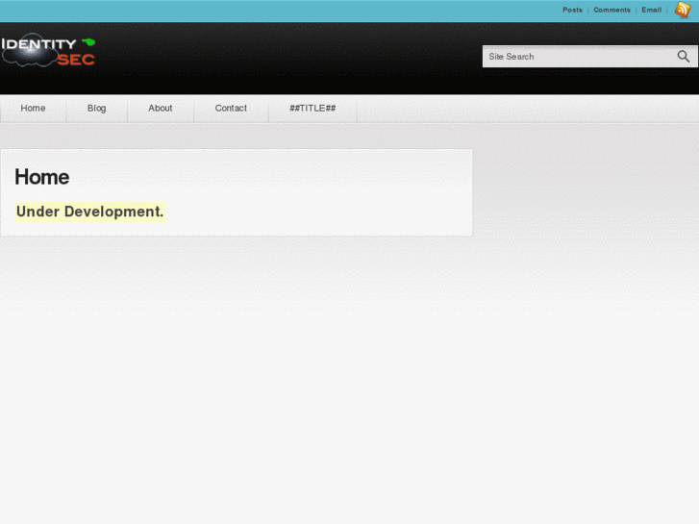Go to the Home menu item

(x=33, y=109)
